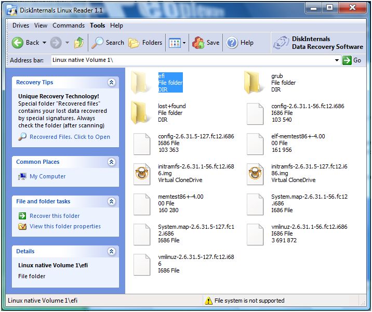Open the Tools menu

coord(97,25)
